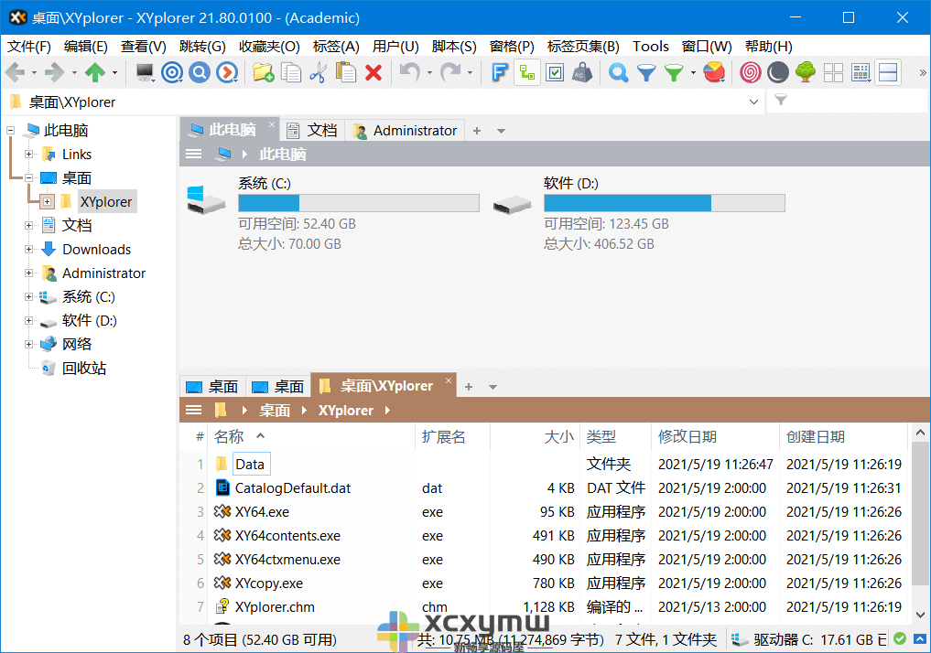Activate the Visual Filter funnel icon
This screenshot has width=931, height=653.
click(x=675, y=74)
